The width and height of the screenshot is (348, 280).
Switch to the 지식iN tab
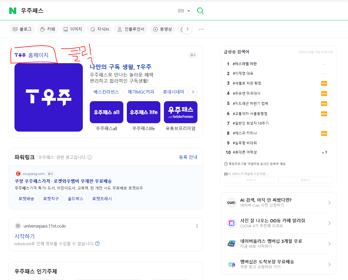pyautogui.click(x=100, y=29)
